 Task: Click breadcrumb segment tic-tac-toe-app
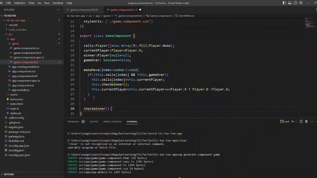point(76,16)
